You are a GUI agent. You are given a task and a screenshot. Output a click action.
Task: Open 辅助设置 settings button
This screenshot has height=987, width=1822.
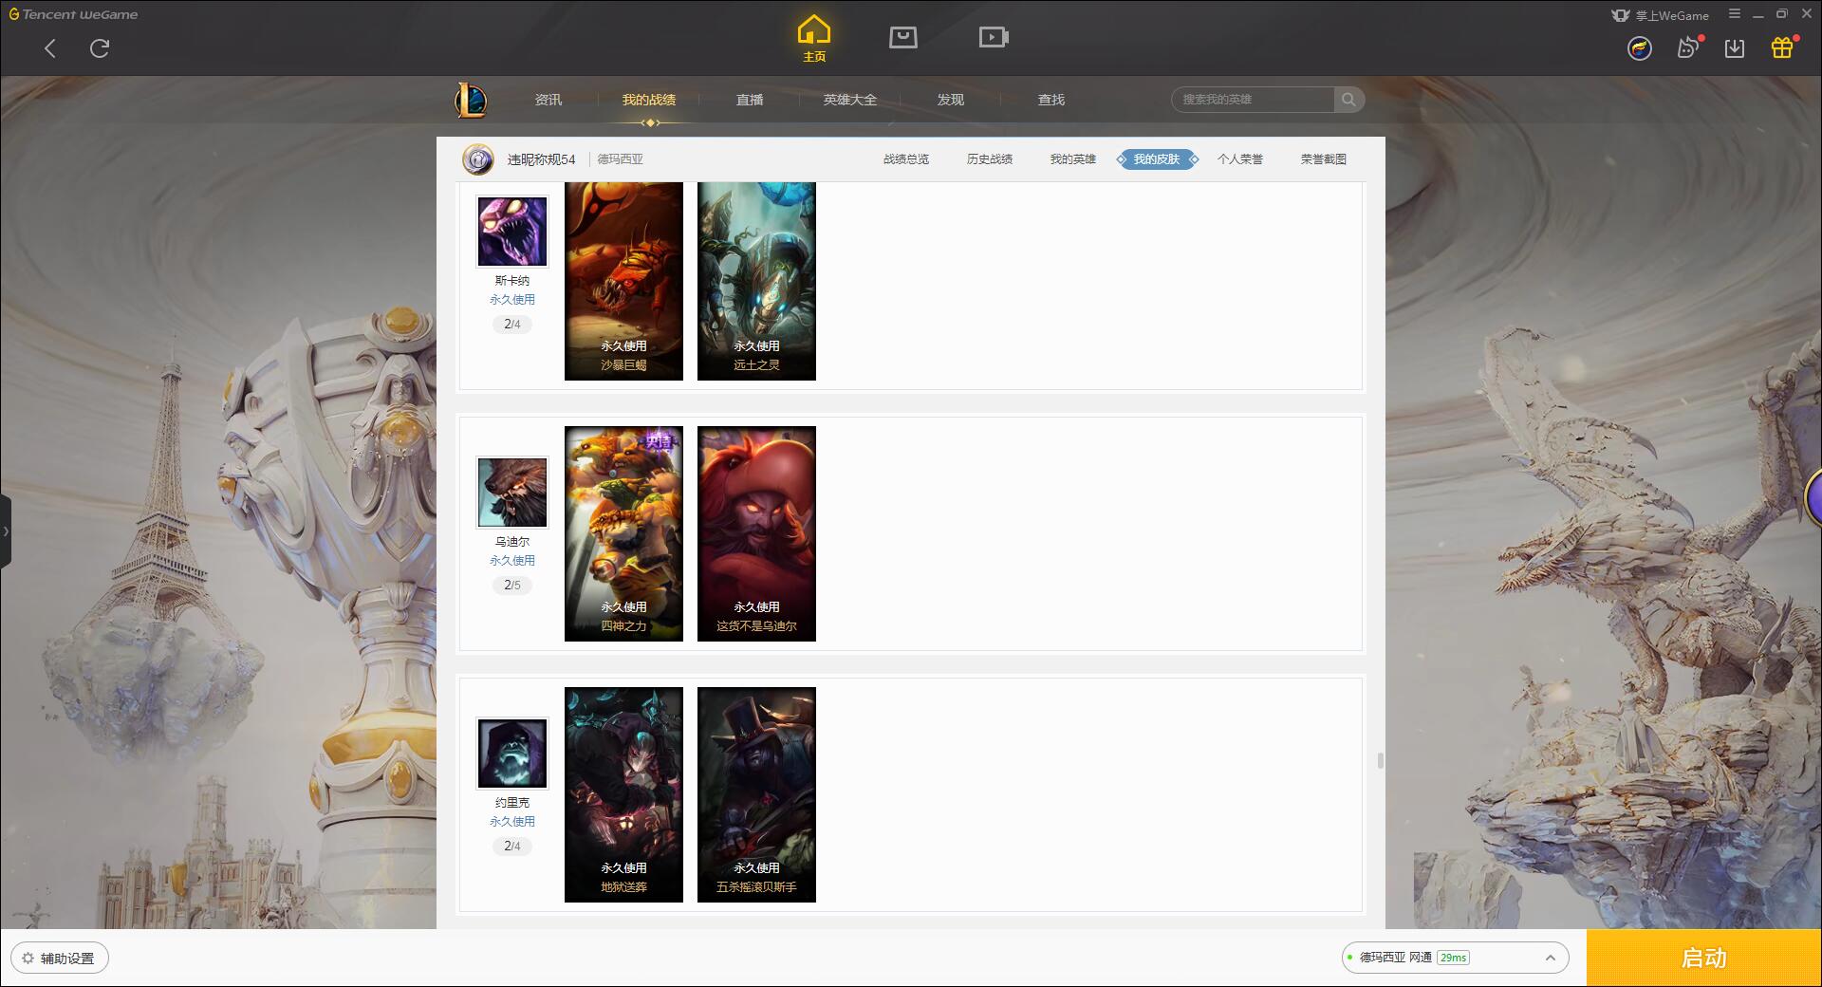pyautogui.click(x=60, y=959)
